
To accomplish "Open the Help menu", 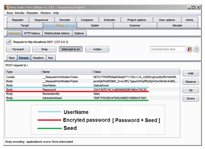I will tap(56, 13).
